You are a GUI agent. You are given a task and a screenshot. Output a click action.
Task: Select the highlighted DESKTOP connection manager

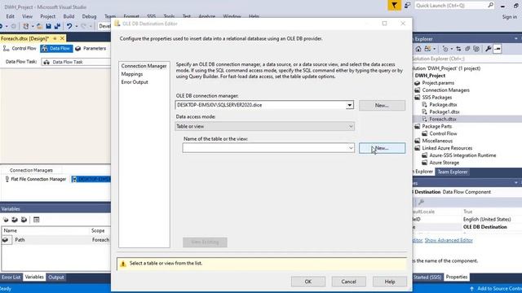point(91,179)
